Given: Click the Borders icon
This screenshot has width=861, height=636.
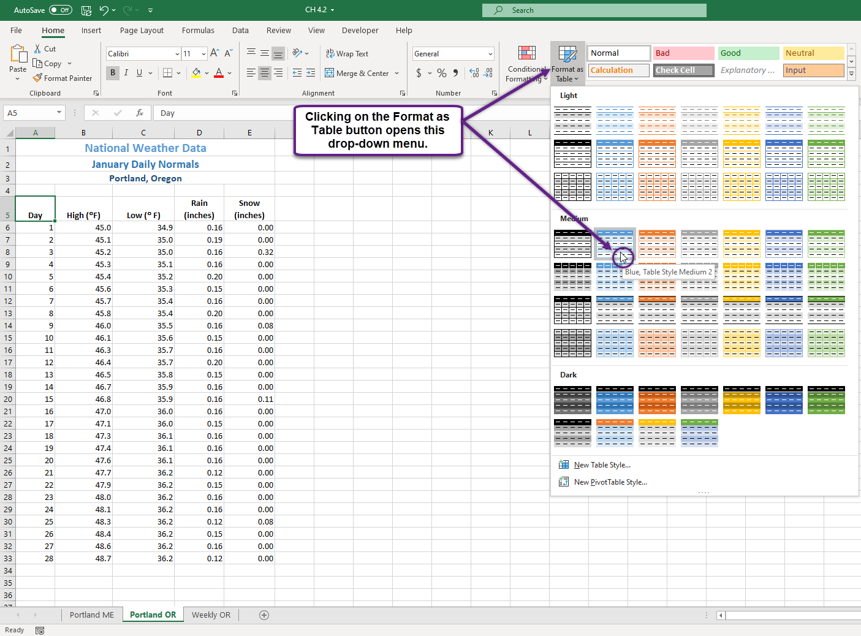Looking at the screenshot, I should (168, 73).
